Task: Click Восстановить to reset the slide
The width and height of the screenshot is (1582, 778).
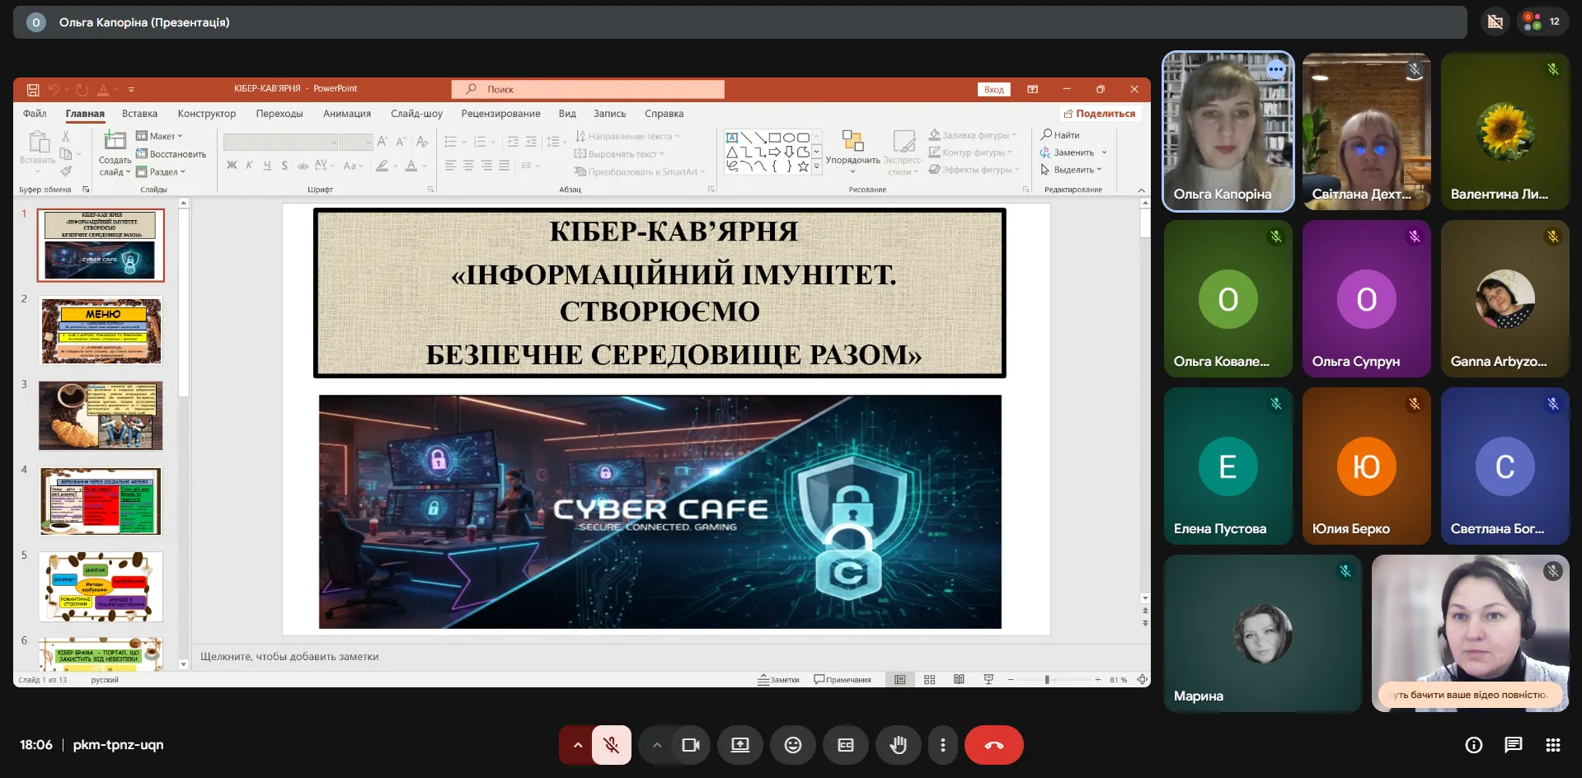Action: 171,154
